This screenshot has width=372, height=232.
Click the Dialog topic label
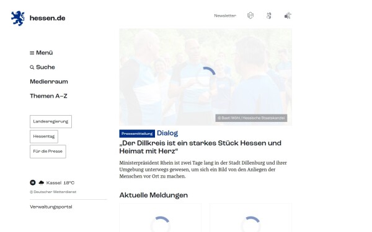click(167, 133)
